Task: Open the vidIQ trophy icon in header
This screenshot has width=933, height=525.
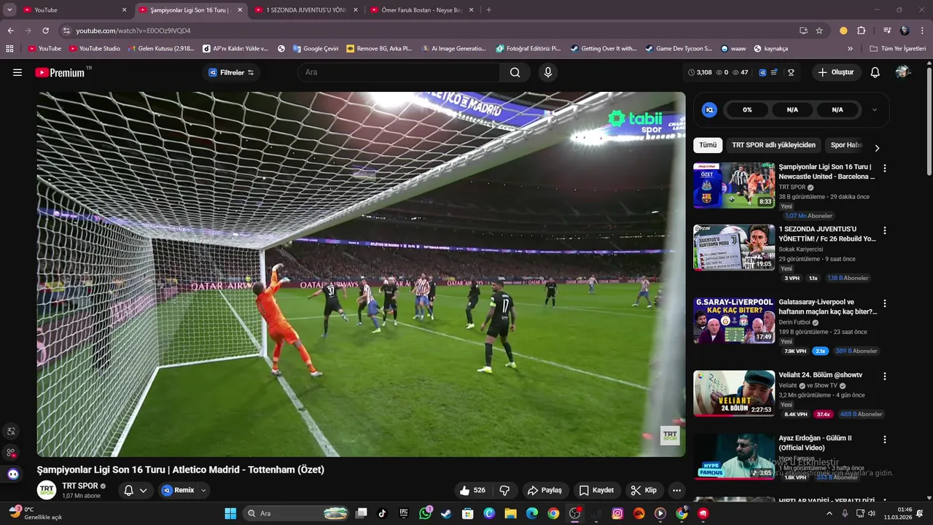Action: pyautogui.click(x=791, y=72)
